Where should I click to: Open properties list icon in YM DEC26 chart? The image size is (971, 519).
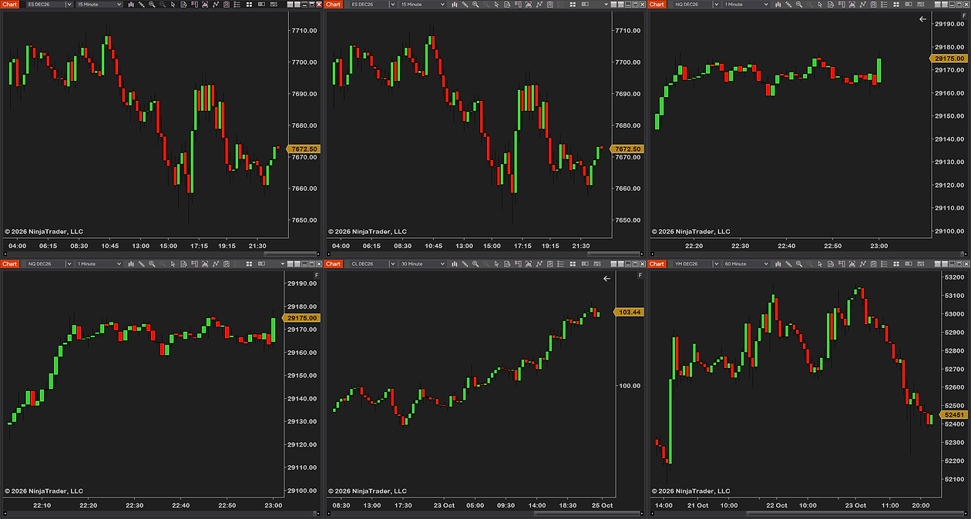884,263
